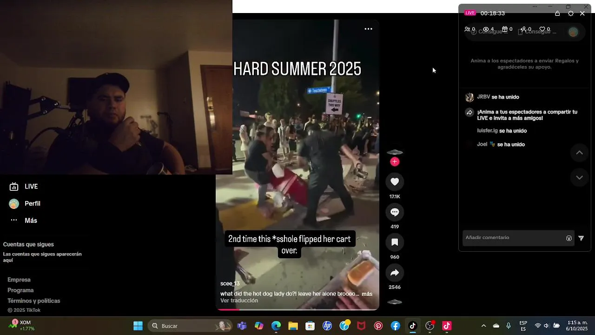Open the volume tray control

click(x=547, y=326)
